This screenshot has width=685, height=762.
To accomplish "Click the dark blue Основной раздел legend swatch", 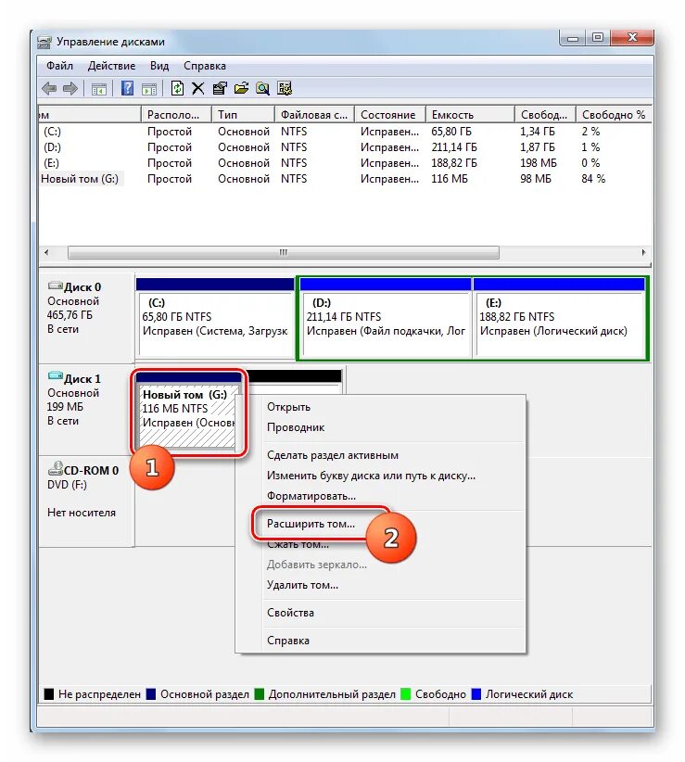I will (151, 694).
